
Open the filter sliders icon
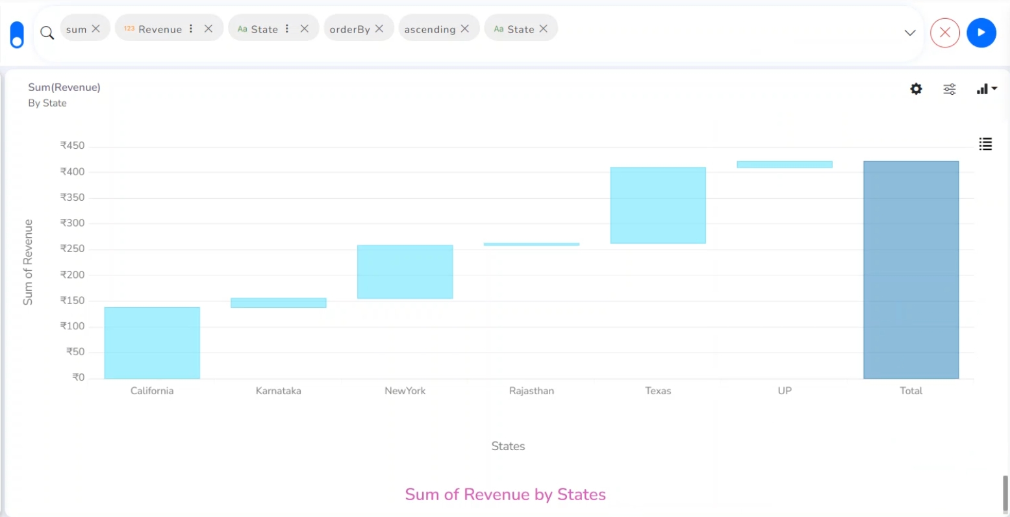(x=950, y=89)
